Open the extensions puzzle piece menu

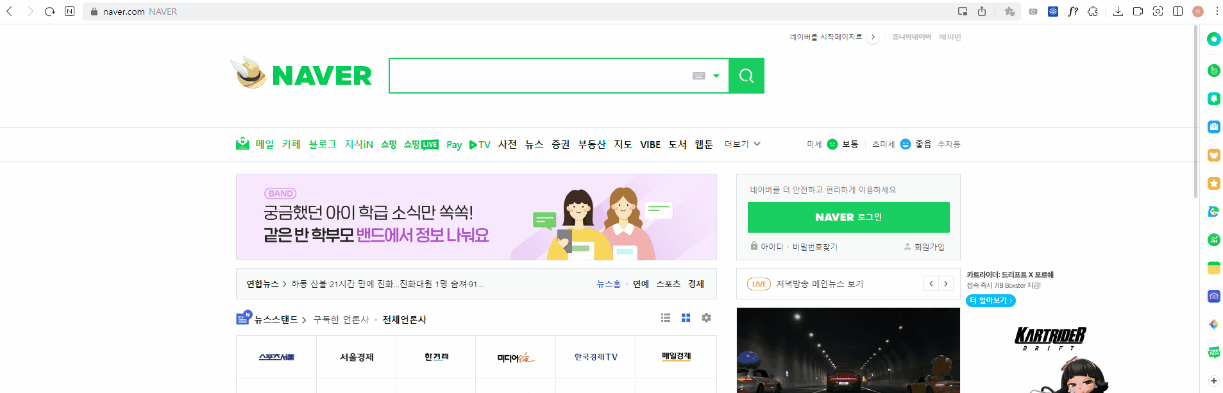point(1093,12)
